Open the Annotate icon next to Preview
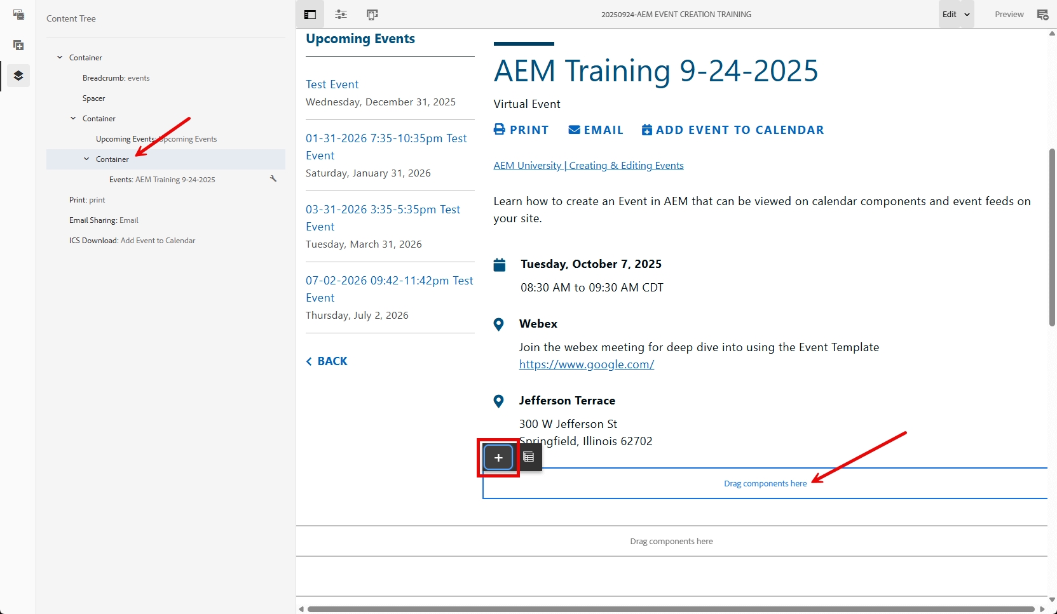 pos(1042,15)
